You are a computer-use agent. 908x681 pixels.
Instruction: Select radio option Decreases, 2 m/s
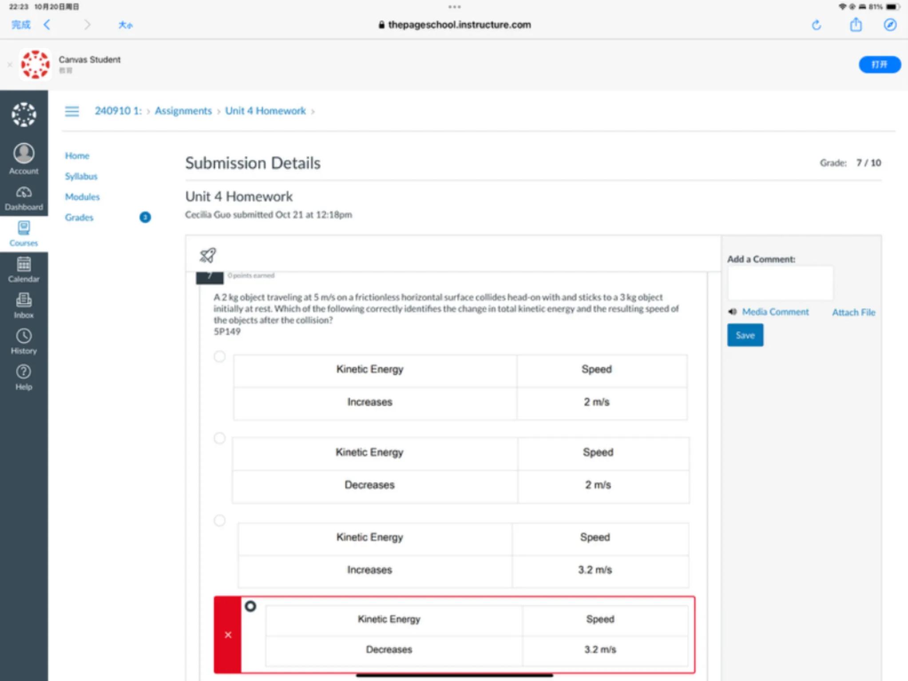pos(219,438)
